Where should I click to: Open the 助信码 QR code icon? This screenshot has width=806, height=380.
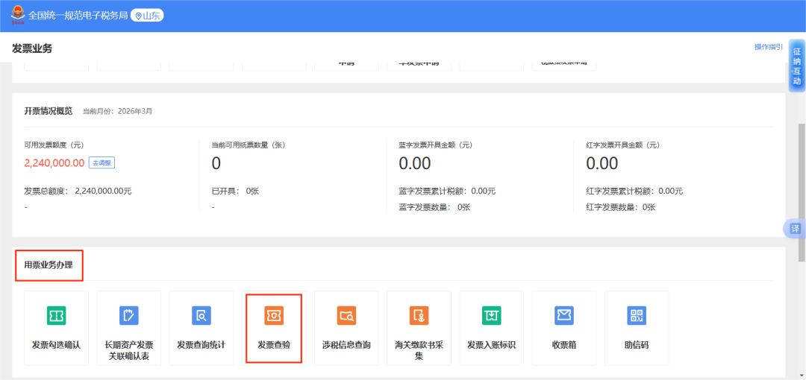coord(637,316)
